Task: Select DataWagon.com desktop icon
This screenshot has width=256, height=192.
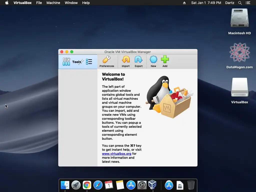Action: [239, 56]
